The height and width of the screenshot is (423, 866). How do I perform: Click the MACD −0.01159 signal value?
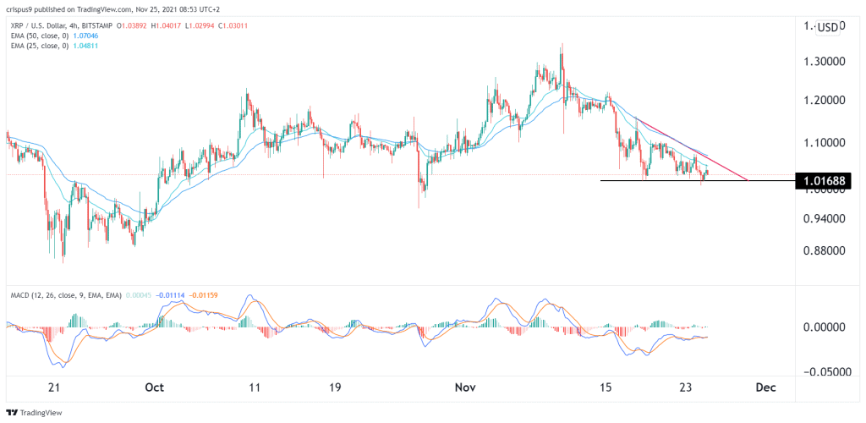204,295
